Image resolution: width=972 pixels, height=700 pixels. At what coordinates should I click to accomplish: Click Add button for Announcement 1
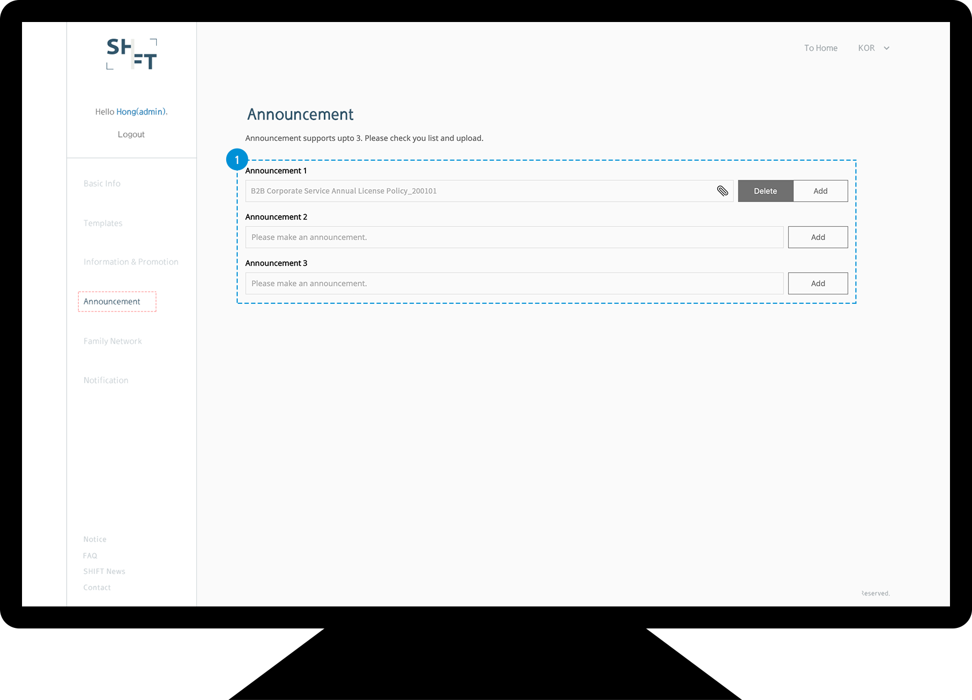[821, 191]
